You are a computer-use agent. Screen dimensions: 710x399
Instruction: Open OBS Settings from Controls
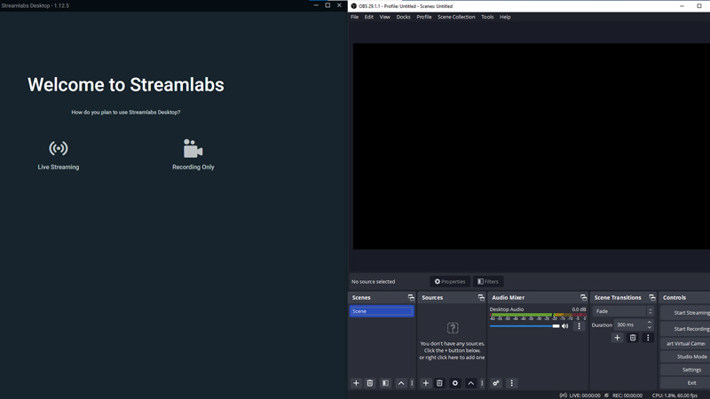[x=685, y=370]
